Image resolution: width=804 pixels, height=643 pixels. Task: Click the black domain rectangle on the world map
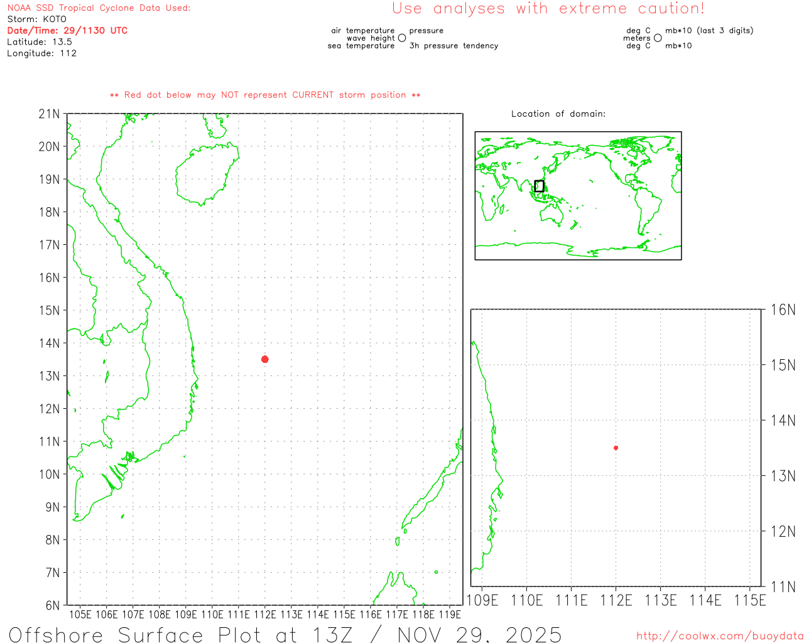pyautogui.click(x=539, y=186)
